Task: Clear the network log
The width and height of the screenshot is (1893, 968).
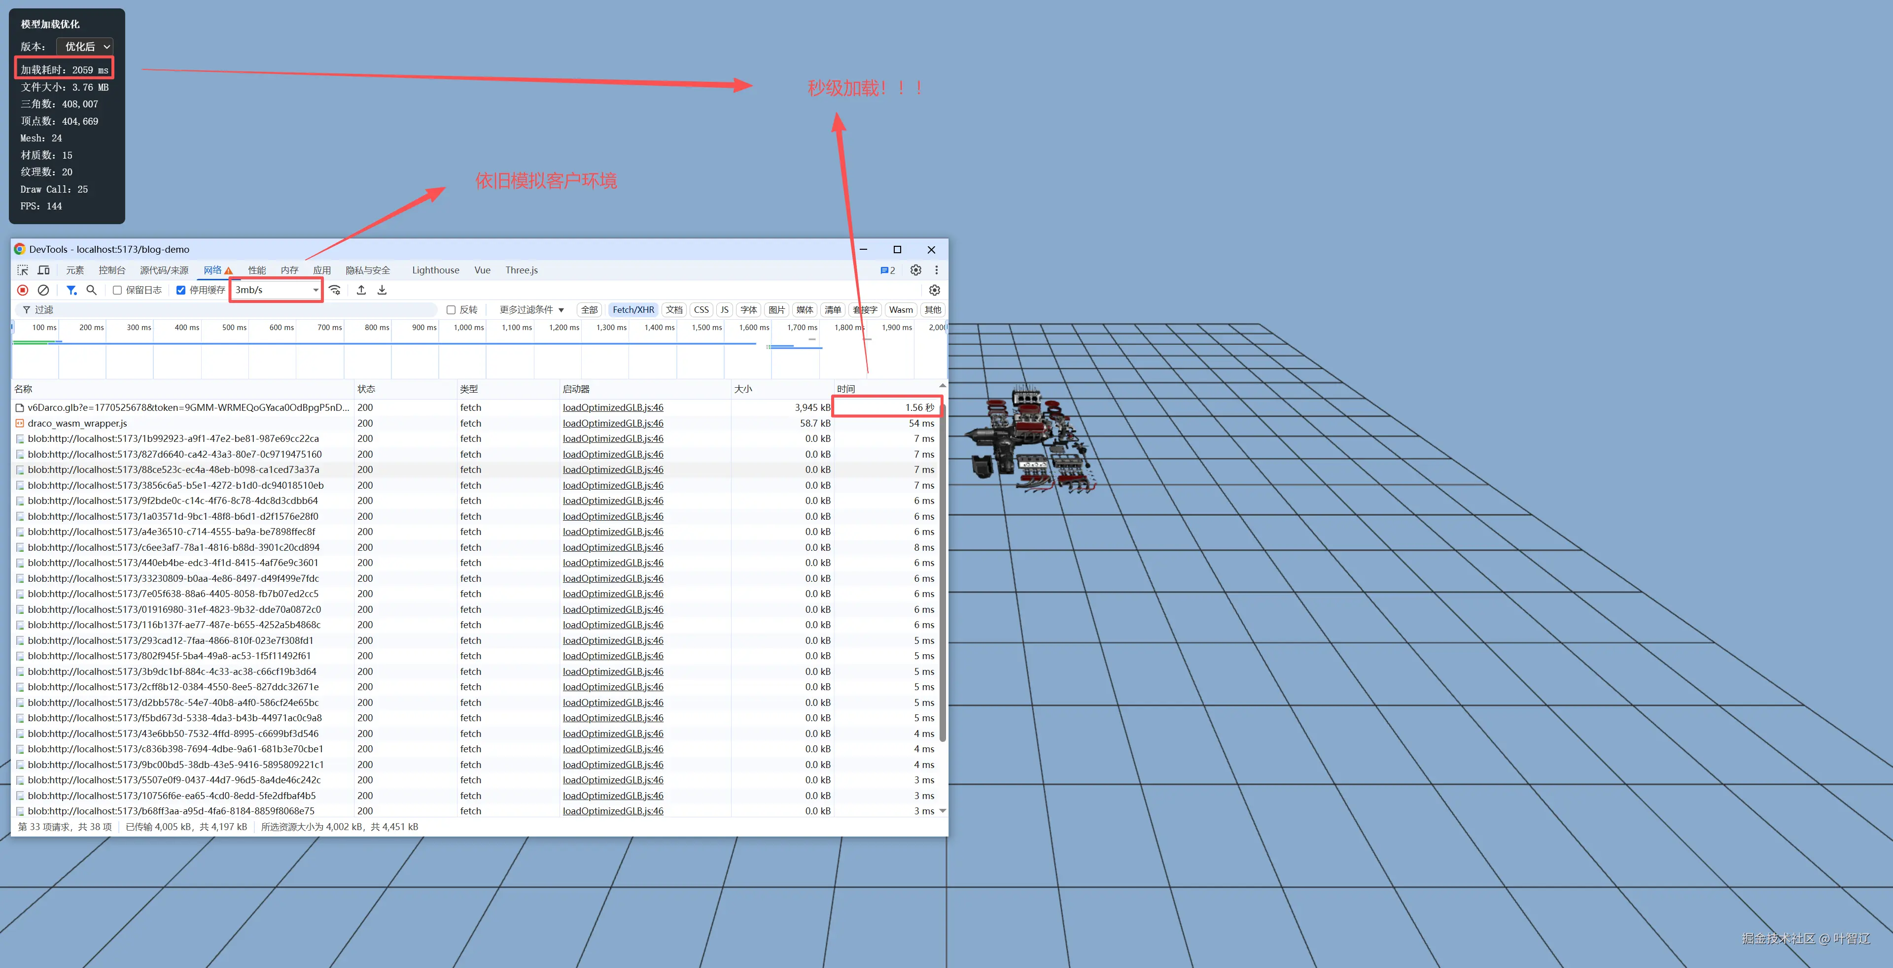Action: (x=43, y=290)
